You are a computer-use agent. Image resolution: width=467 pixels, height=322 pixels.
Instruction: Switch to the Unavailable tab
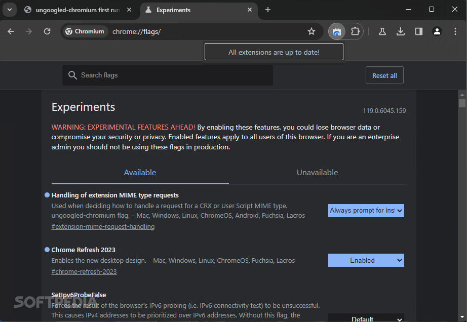[x=317, y=173]
